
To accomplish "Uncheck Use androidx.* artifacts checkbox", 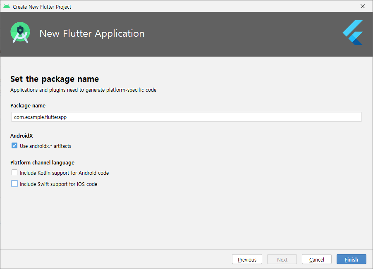I will coord(14,146).
